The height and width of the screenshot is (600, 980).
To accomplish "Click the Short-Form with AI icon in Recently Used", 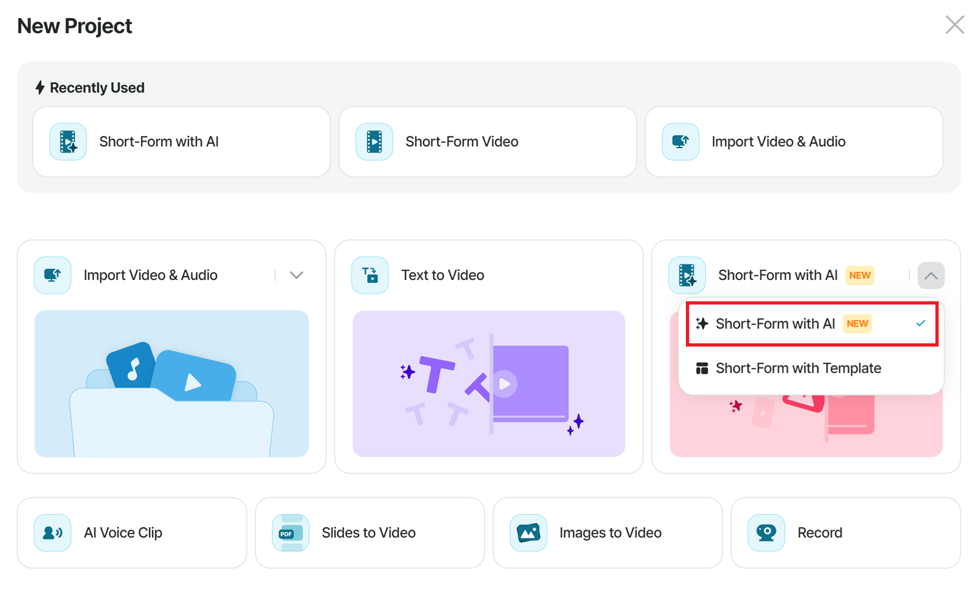I will [x=68, y=142].
